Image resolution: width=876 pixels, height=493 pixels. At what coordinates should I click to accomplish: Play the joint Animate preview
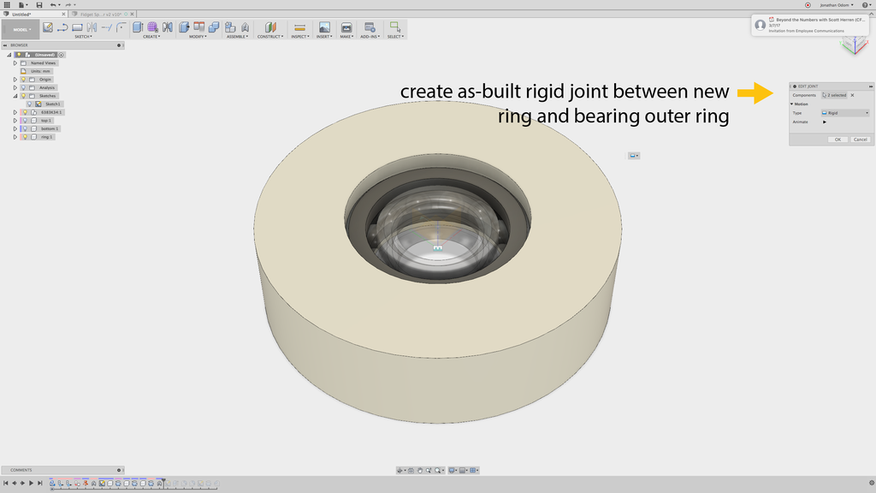[824, 122]
